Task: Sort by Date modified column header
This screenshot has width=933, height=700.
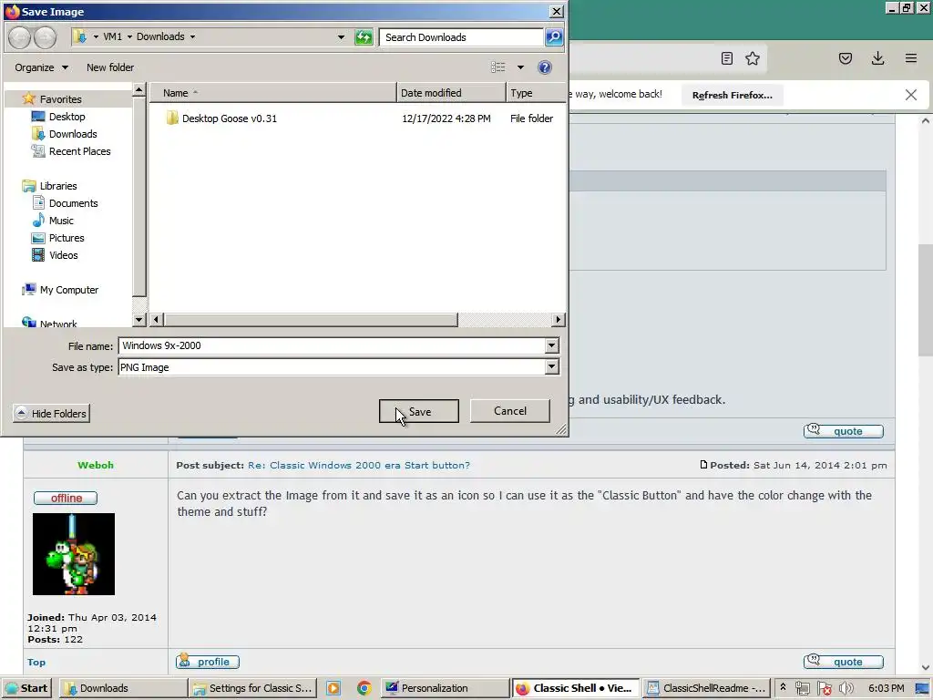Action: coord(451,93)
